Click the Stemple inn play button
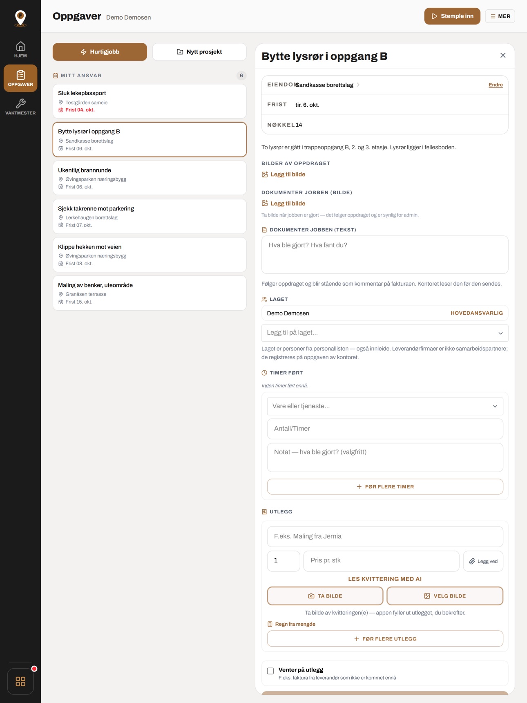Image resolution: width=527 pixels, height=703 pixels. point(452,16)
